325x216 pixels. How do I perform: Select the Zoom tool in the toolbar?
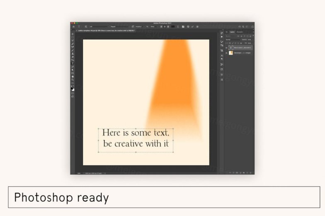(x=73, y=79)
